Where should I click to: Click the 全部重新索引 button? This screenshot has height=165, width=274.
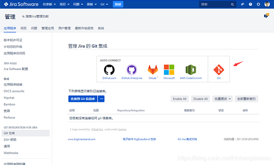tap(246, 99)
